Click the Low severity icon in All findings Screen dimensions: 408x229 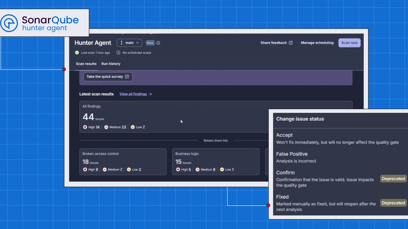click(133, 127)
